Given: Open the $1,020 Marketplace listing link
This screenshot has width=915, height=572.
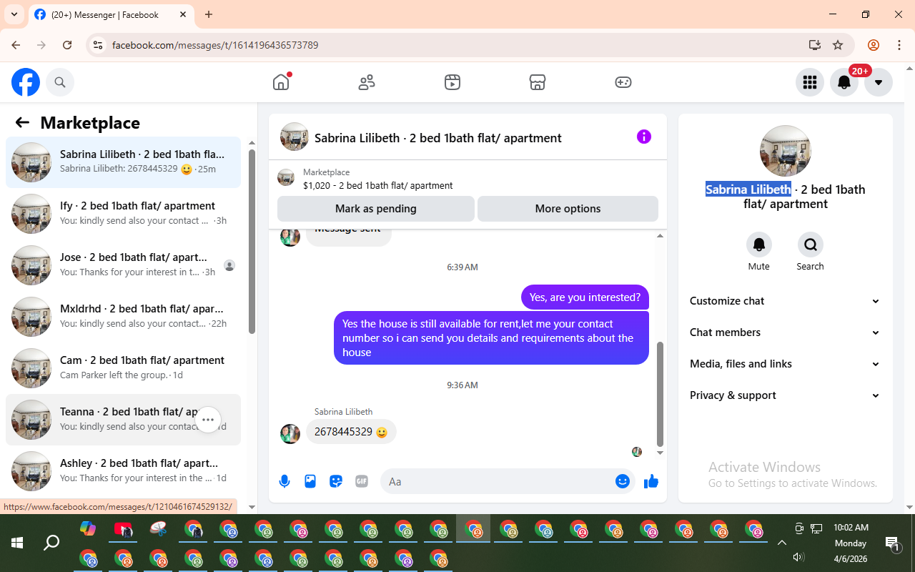Looking at the screenshot, I should pyautogui.click(x=378, y=185).
